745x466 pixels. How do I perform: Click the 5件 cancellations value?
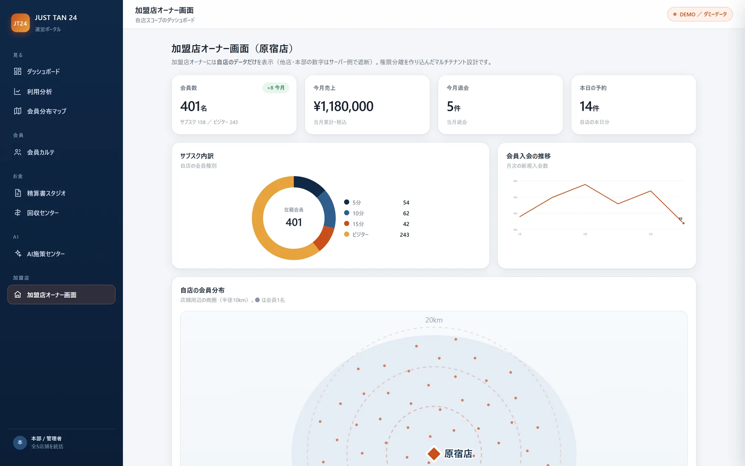(x=454, y=107)
